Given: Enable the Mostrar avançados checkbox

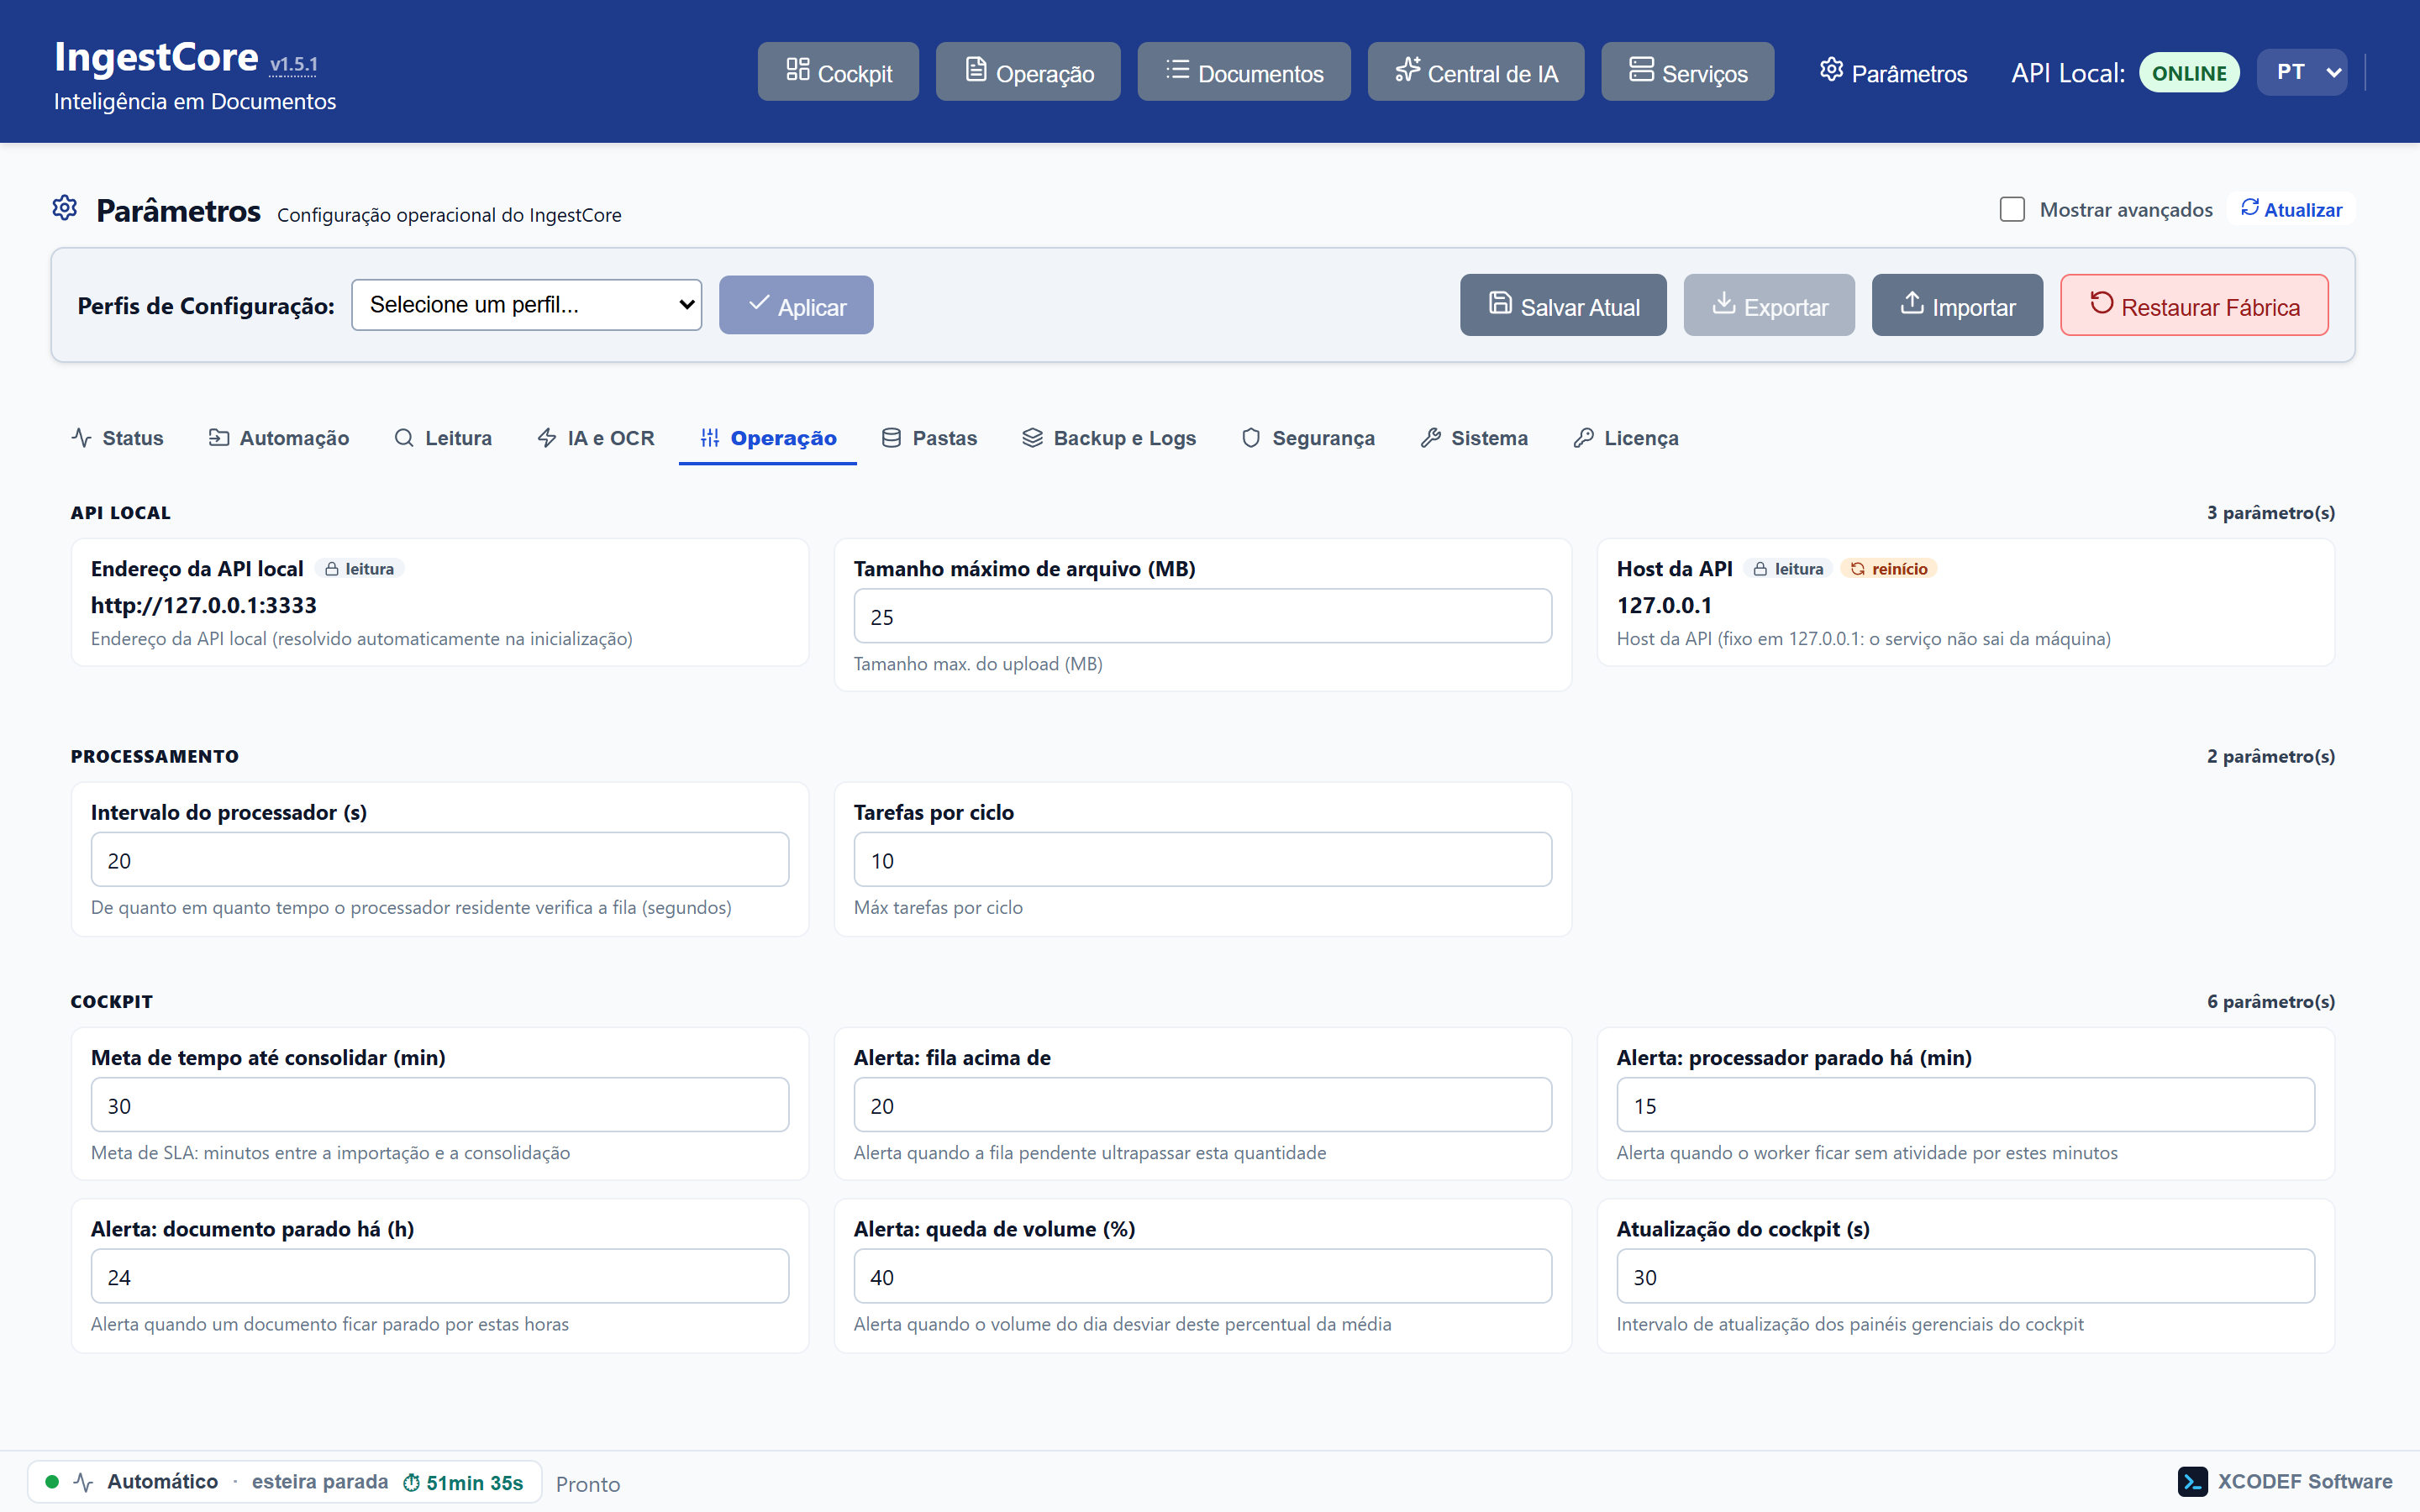Looking at the screenshot, I should click(x=2012, y=210).
